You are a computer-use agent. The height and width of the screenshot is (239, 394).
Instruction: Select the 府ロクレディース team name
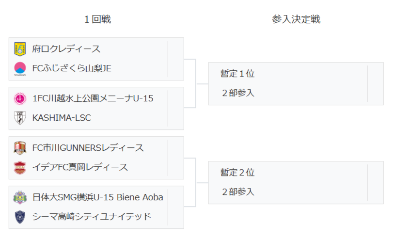point(66,49)
